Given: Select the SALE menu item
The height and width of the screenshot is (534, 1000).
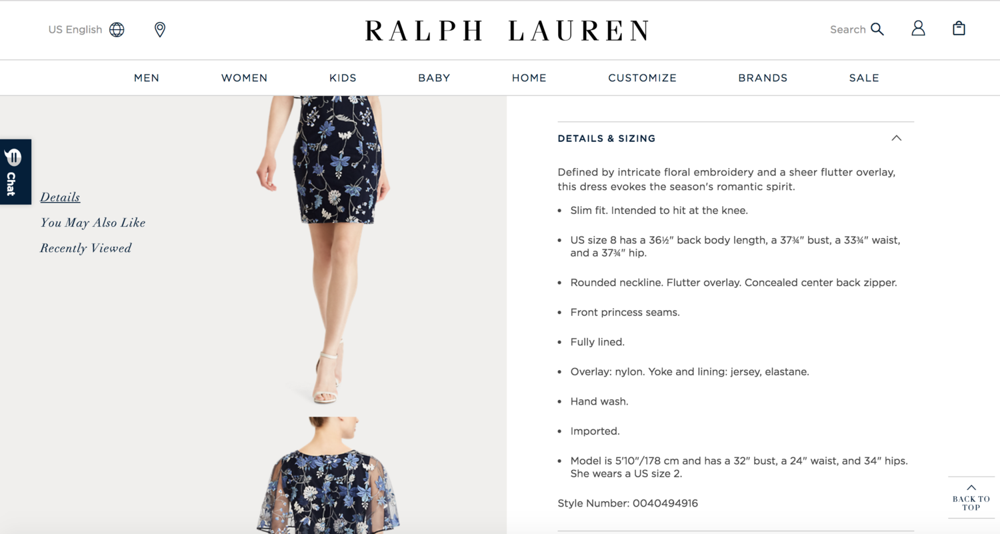Looking at the screenshot, I should point(864,78).
